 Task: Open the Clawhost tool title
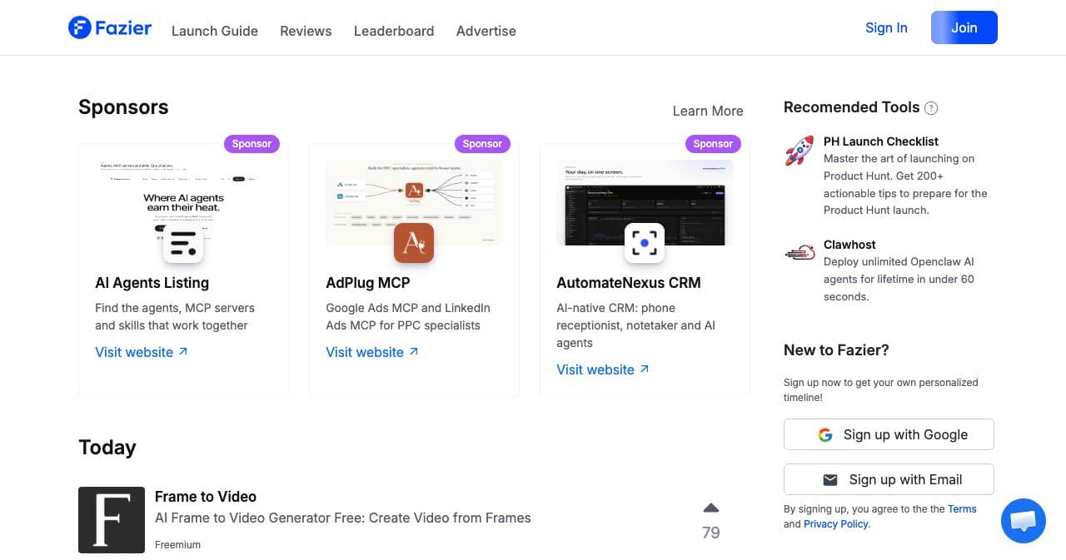pyautogui.click(x=849, y=245)
